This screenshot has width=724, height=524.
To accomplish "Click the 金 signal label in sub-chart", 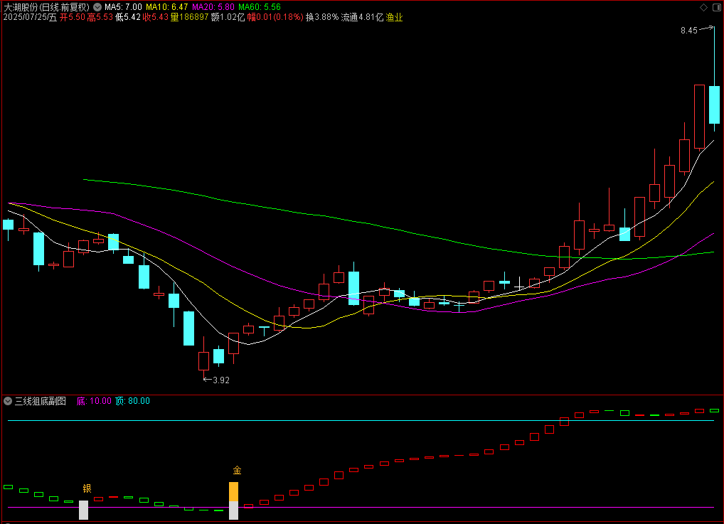I will [237, 471].
